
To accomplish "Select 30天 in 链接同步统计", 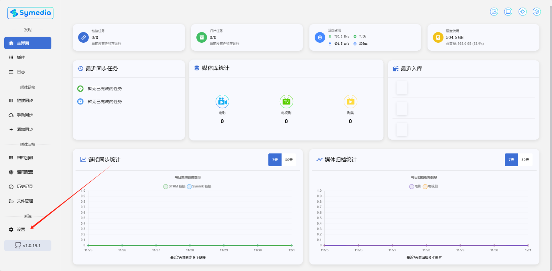I will [x=289, y=160].
